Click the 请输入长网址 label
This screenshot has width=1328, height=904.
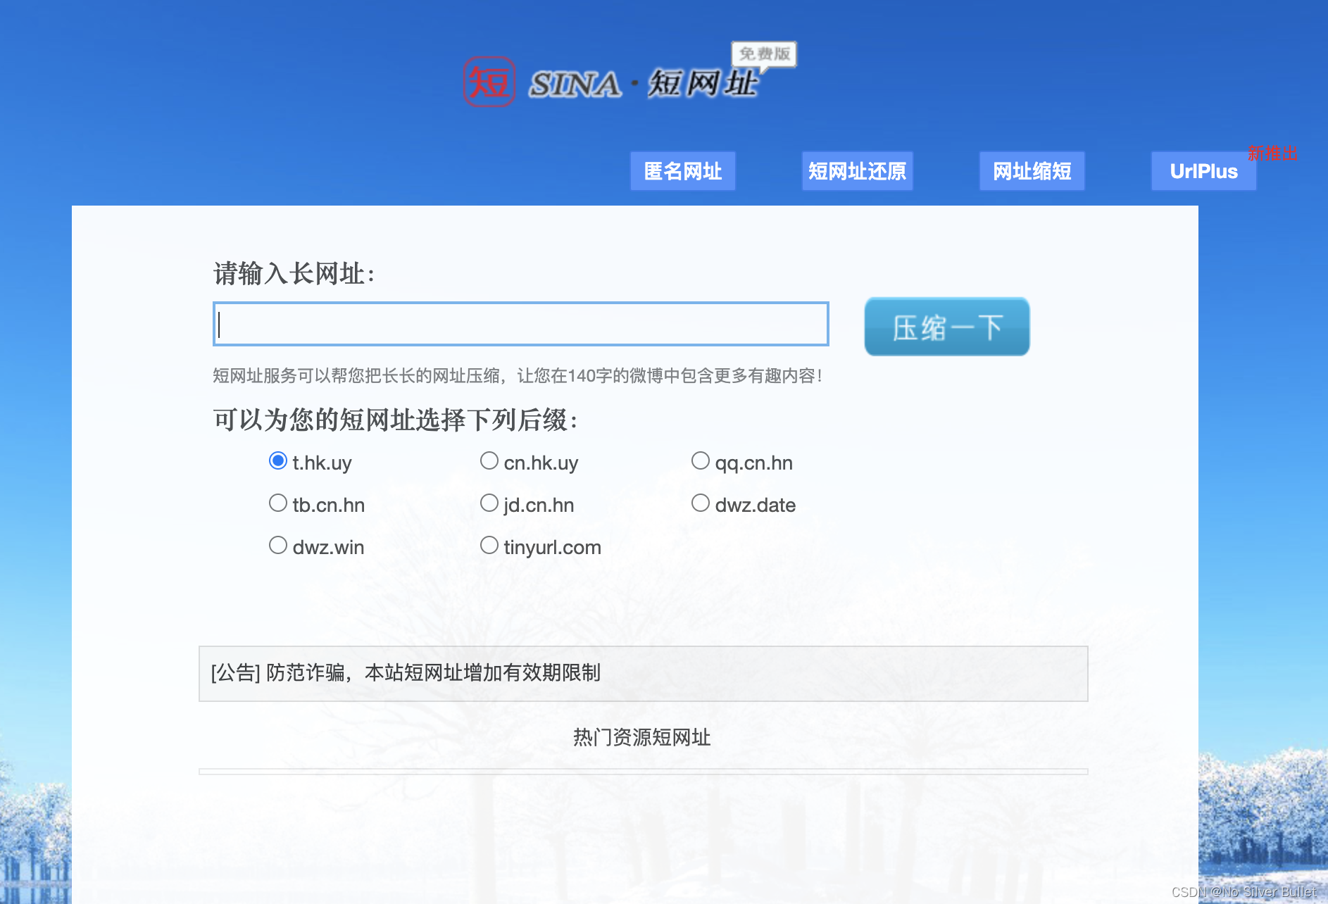pos(294,273)
